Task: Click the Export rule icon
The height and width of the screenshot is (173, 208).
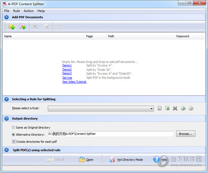Action: 191,109
